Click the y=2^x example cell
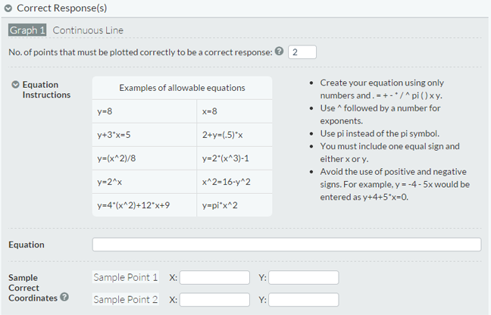 click(145, 182)
